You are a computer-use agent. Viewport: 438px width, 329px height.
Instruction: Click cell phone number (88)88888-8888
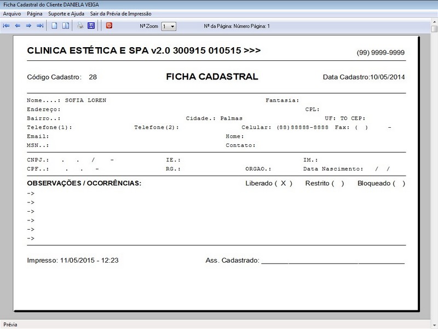[303, 127]
